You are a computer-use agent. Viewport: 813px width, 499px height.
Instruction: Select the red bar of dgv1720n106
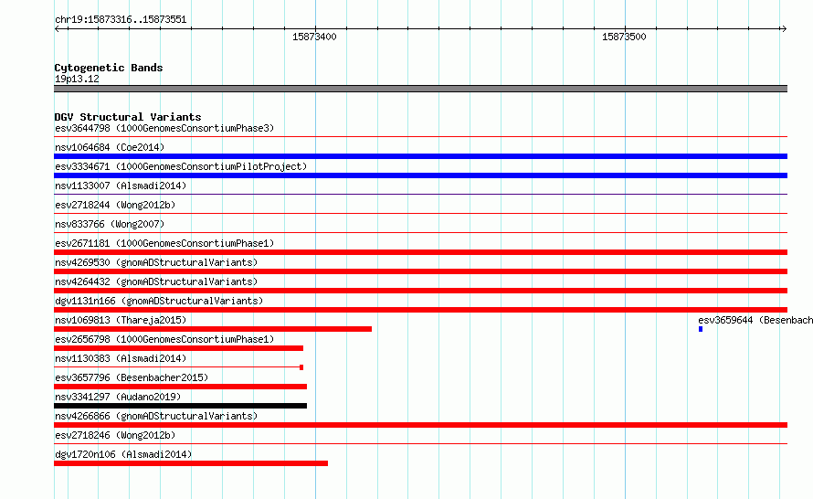point(191,463)
